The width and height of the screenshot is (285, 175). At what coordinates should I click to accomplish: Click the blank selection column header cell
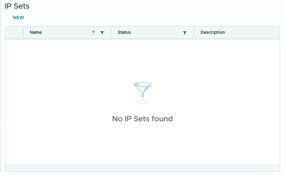[14, 33]
